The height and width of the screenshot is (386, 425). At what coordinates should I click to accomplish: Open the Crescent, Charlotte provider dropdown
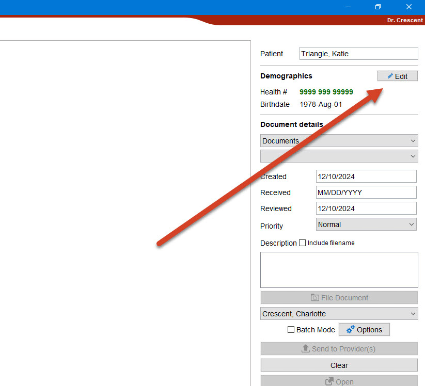pyautogui.click(x=339, y=314)
